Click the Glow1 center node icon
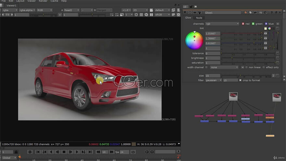 click(190, 13)
